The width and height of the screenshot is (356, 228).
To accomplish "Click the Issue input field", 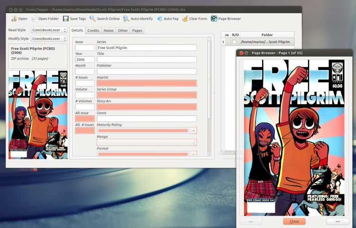I will tap(85, 48).
